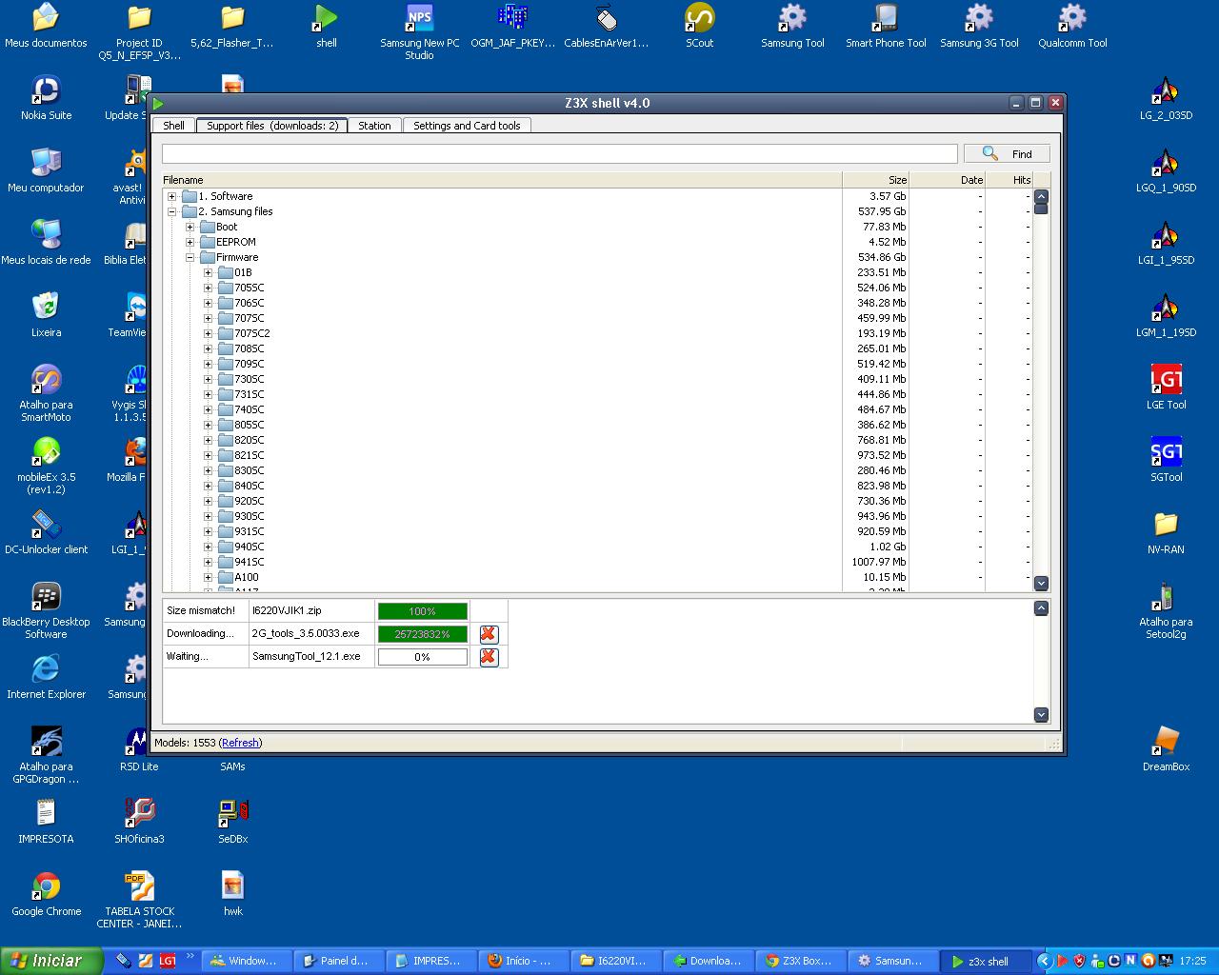Open the DC-Unlocker client icon
Image resolution: width=1219 pixels, height=975 pixels.
pyautogui.click(x=46, y=532)
